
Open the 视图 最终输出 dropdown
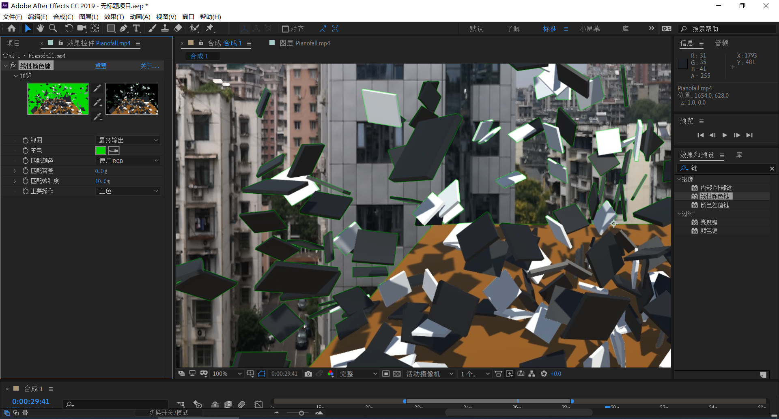click(128, 140)
